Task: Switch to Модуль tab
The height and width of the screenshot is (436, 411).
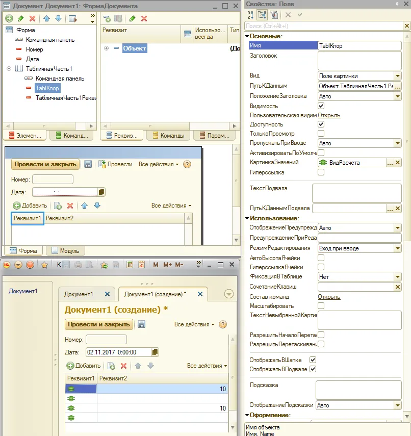Action: tap(65, 250)
